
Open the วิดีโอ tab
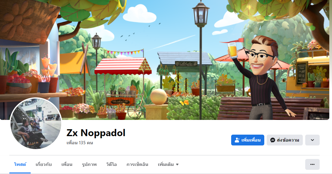point(112,164)
